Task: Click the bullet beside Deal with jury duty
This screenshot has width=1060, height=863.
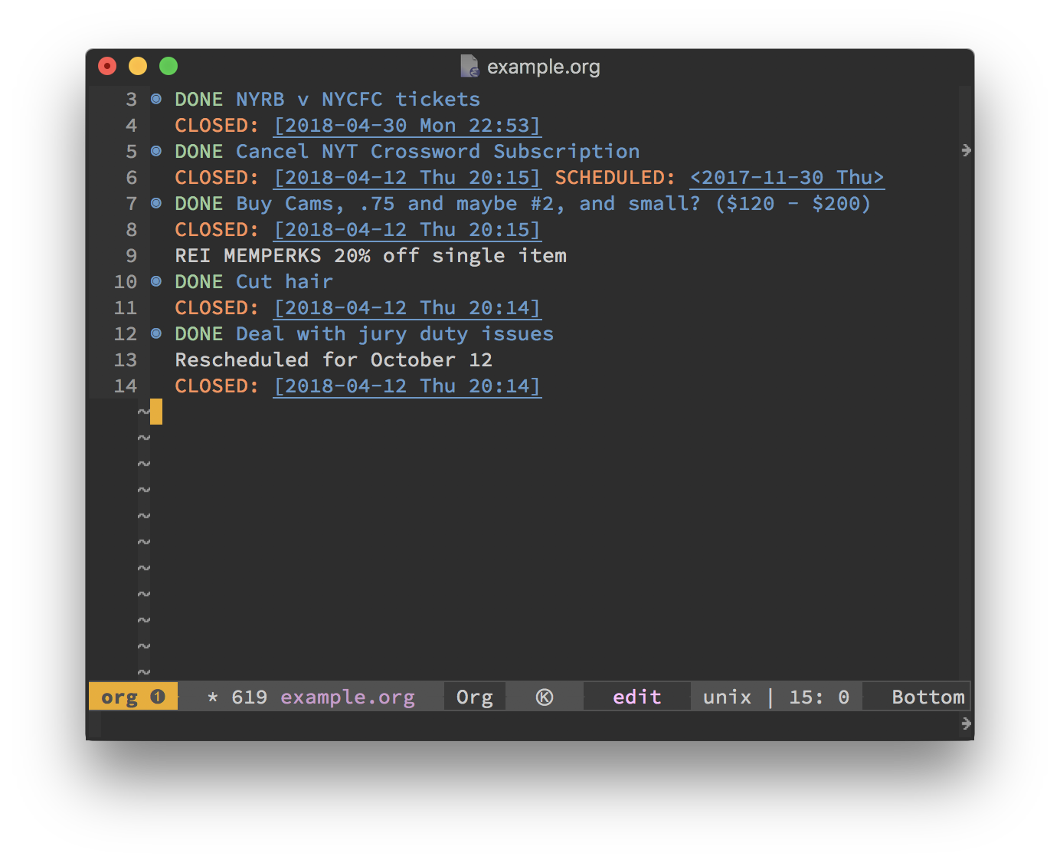Action: tap(156, 333)
